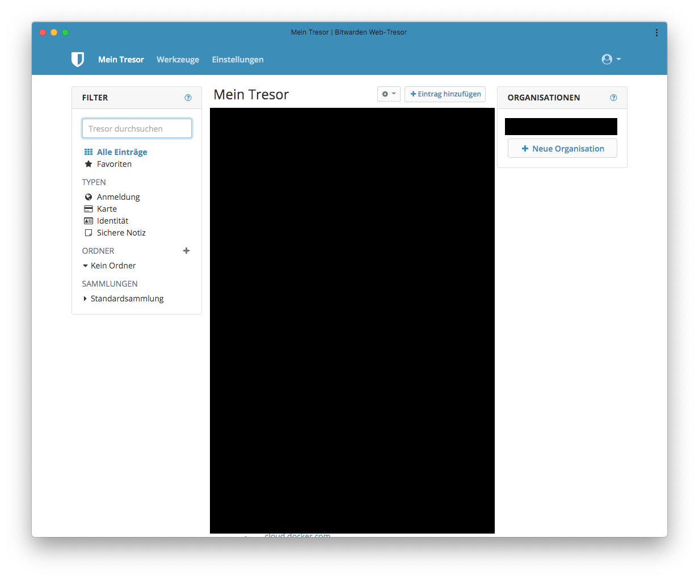The height and width of the screenshot is (579, 699).
Task: Click Neue Organisation button
Action: coord(562,149)
